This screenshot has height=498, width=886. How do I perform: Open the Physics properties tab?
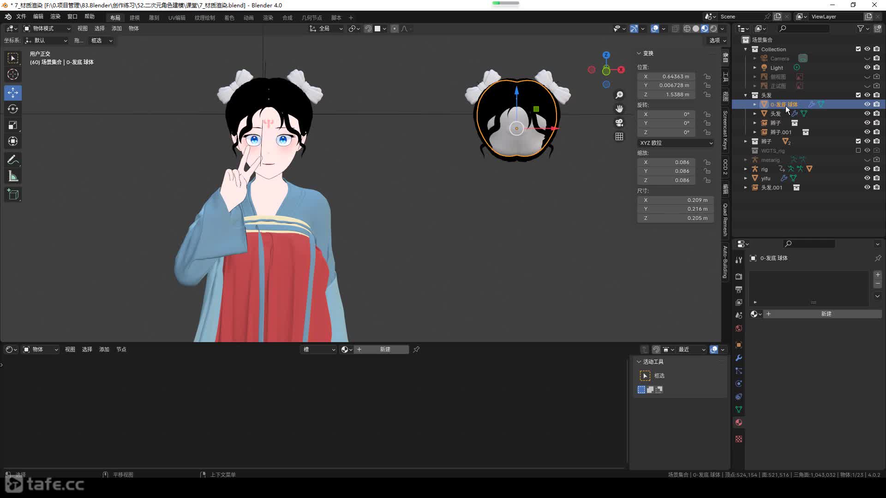(739, 384)
